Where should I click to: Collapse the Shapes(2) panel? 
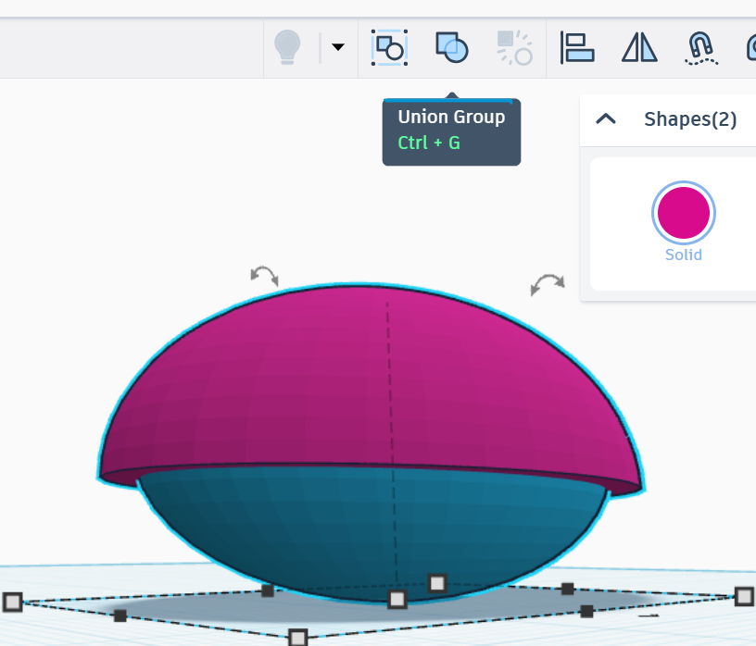point(606,118)
